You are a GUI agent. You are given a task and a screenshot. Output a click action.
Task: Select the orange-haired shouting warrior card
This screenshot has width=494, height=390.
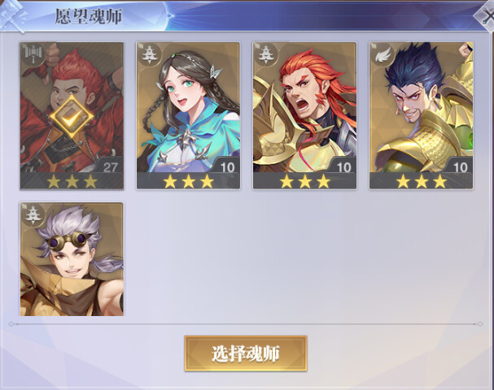click(304, 115)
